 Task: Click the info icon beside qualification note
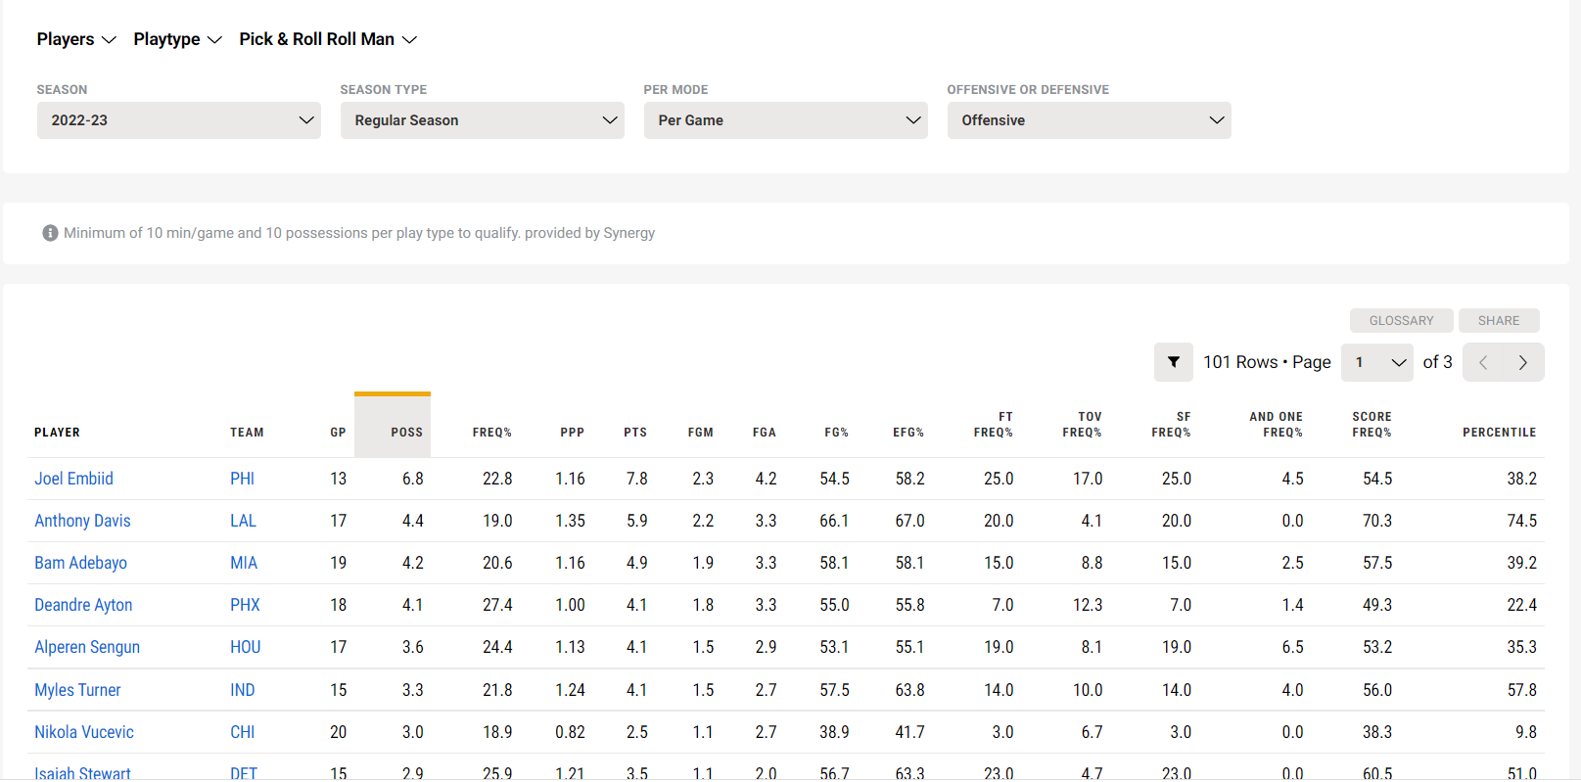(50, 233)
